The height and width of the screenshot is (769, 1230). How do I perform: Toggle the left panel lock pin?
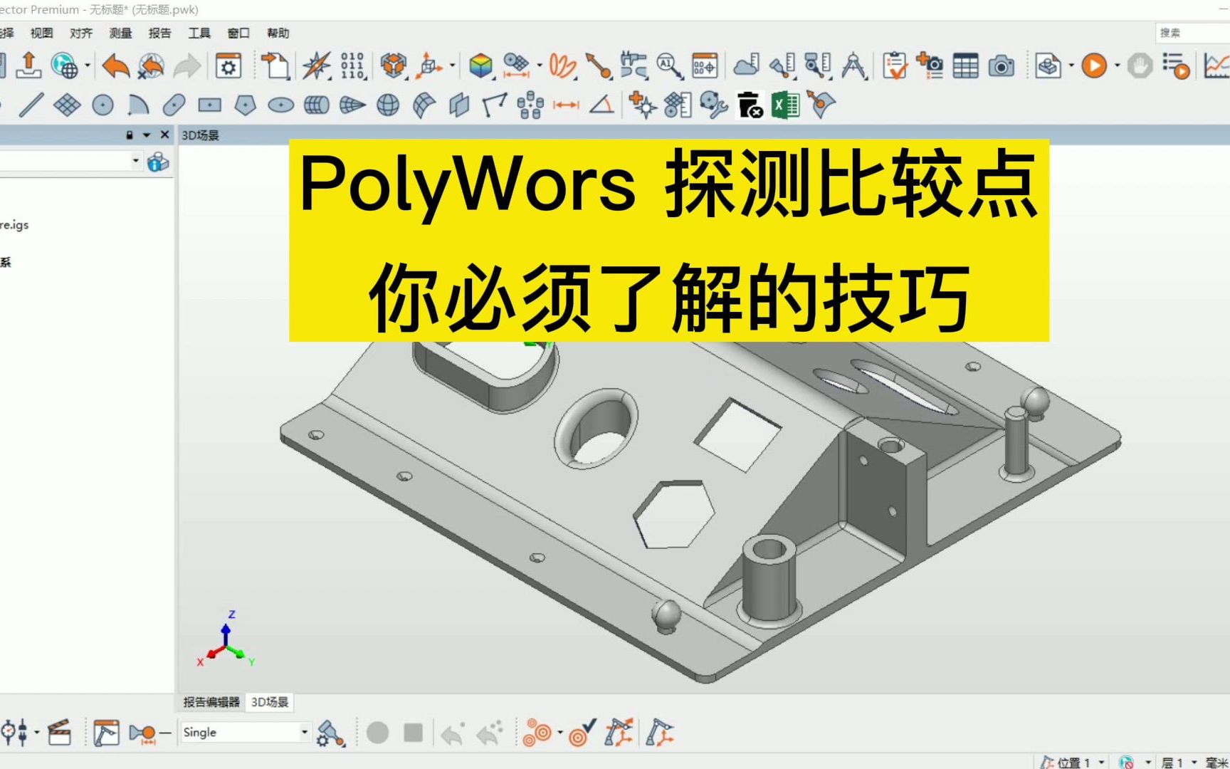[130, 135]
